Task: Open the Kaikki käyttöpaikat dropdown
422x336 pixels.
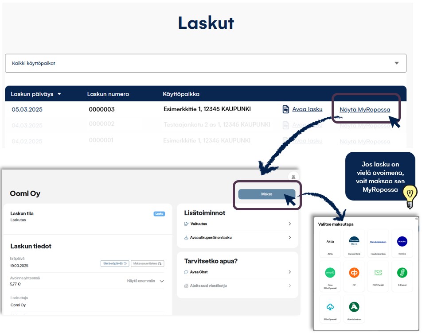Action: click(x=206, y=63)
